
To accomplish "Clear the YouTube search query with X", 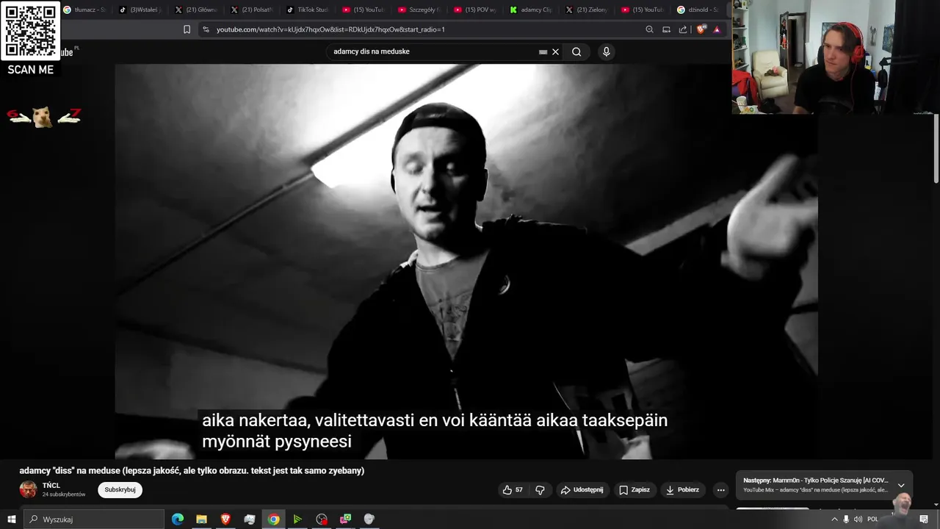I will tap(556, 52).
